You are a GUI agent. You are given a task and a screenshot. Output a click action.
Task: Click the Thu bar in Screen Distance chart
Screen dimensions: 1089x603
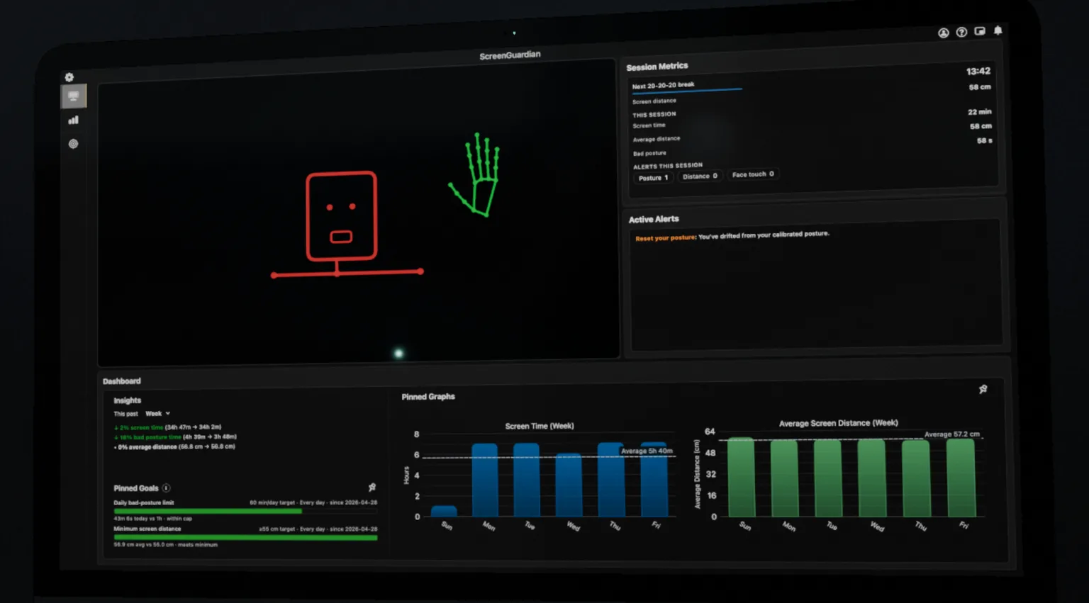(x=915, y=478)
